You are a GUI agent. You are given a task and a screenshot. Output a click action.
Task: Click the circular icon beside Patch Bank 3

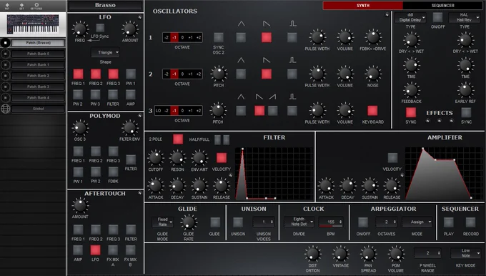[5, 87]
